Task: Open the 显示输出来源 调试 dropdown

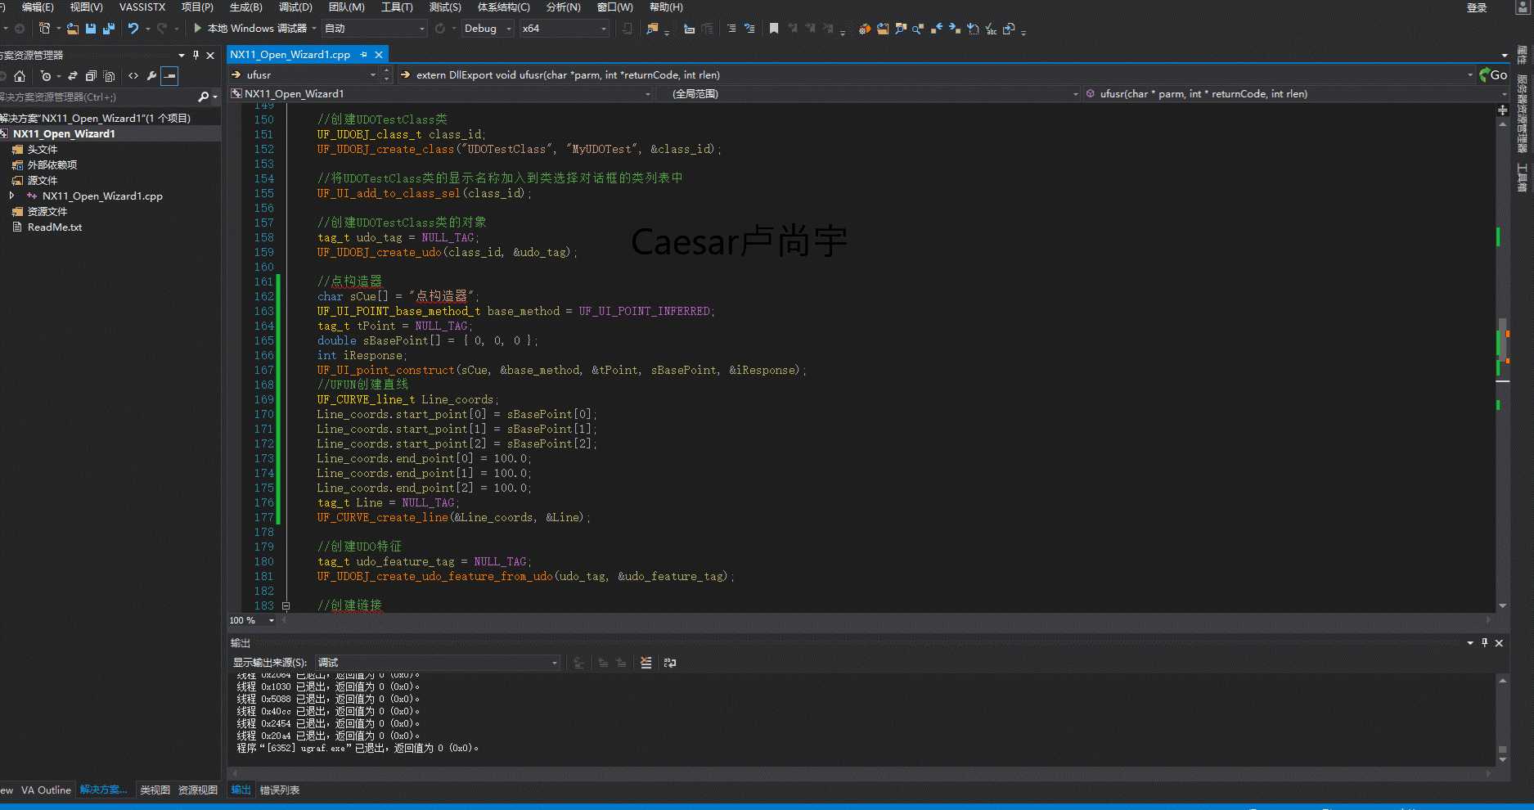Action: (437, 663)
